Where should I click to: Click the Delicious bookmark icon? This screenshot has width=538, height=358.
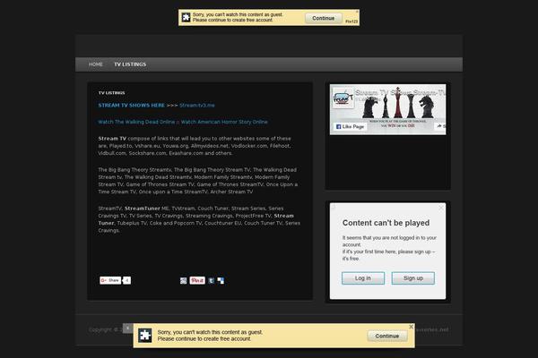click(x=221, y=280)
